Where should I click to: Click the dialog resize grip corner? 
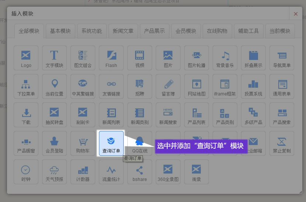300,192
